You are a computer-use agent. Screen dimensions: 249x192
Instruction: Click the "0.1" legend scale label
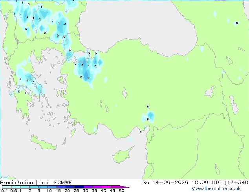click(4, 190)
